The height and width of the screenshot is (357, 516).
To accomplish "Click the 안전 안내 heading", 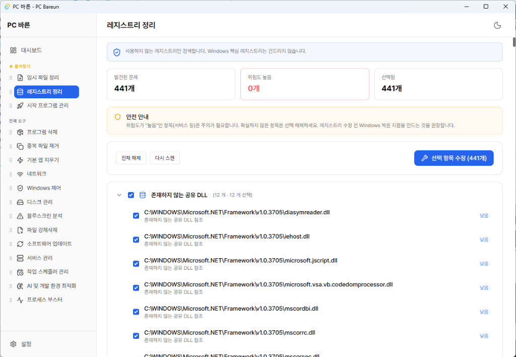I will [x=137, y=117].
